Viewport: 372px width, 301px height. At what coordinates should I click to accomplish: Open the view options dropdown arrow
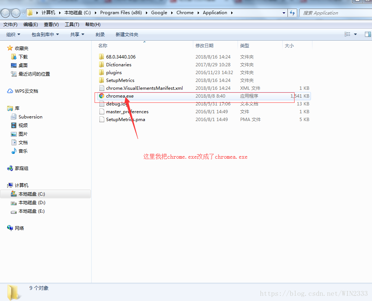355,34
